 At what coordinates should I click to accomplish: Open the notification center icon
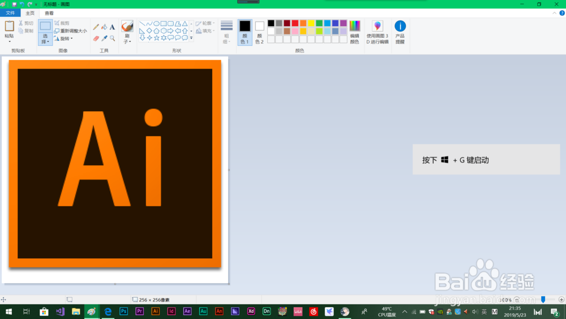555,312
